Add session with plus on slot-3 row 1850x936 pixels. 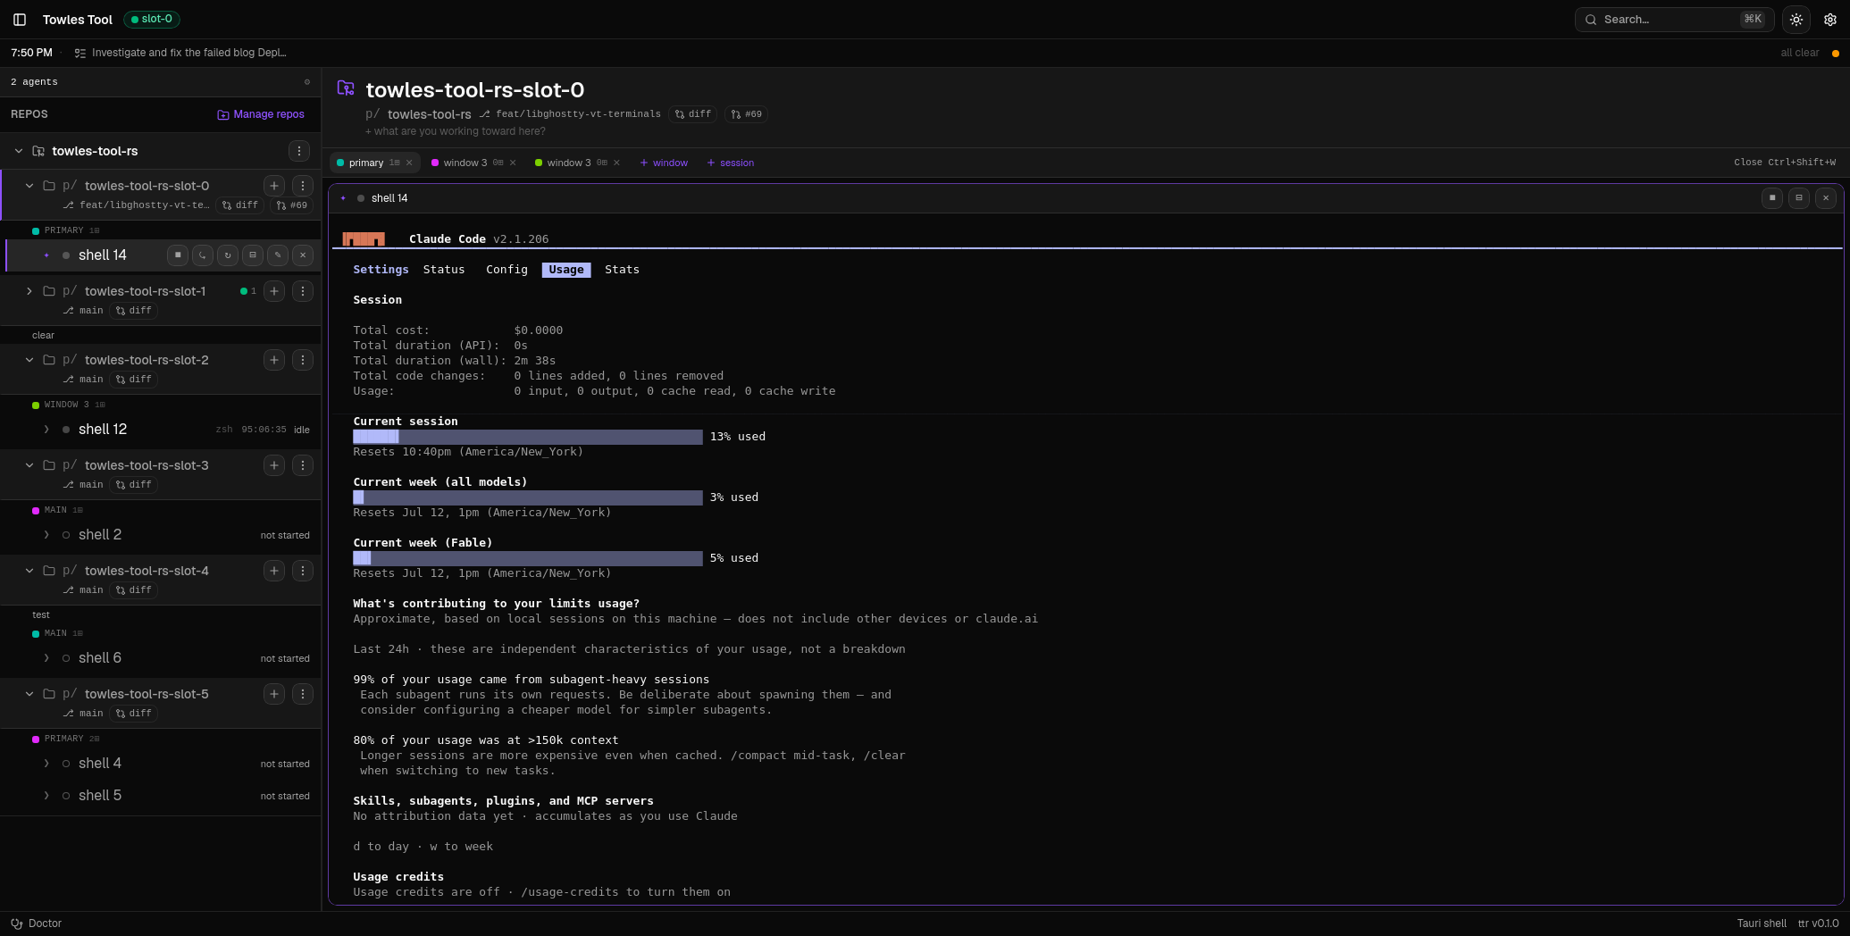274,465
